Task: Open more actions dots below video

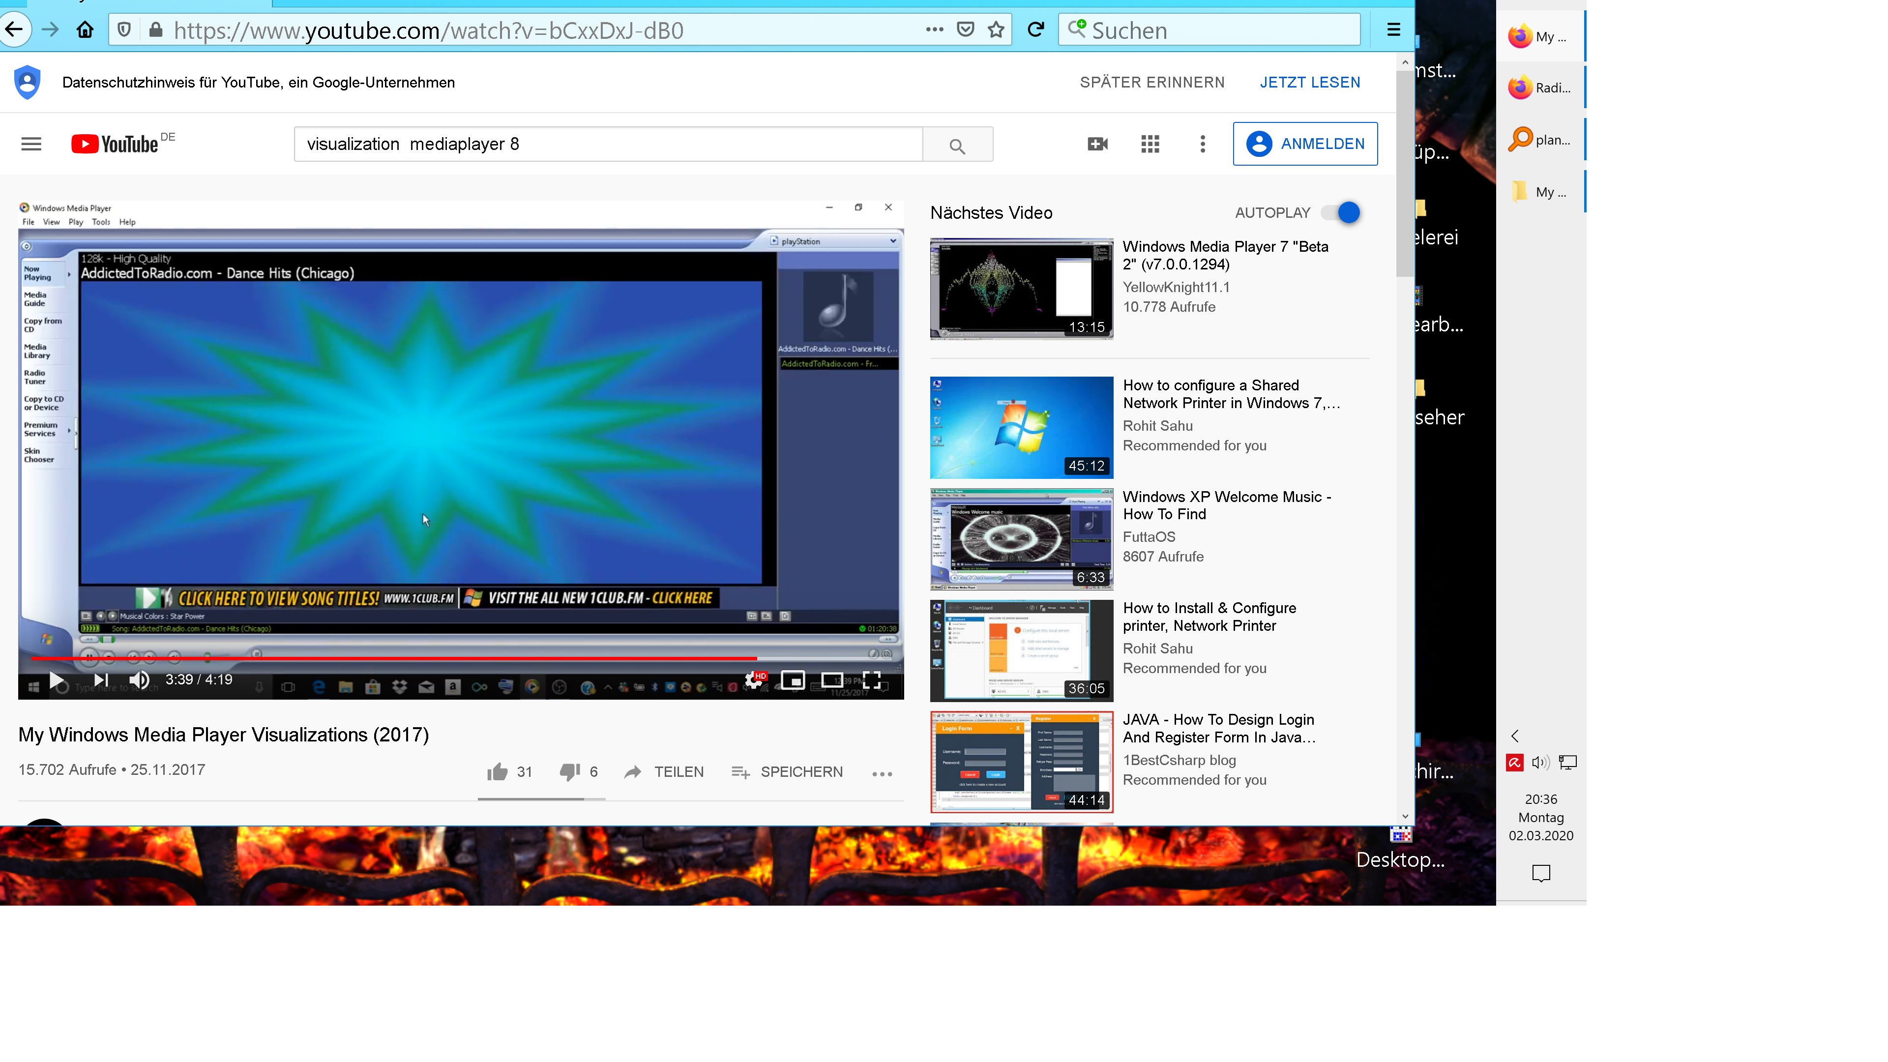Action: (x=883, y=773)
